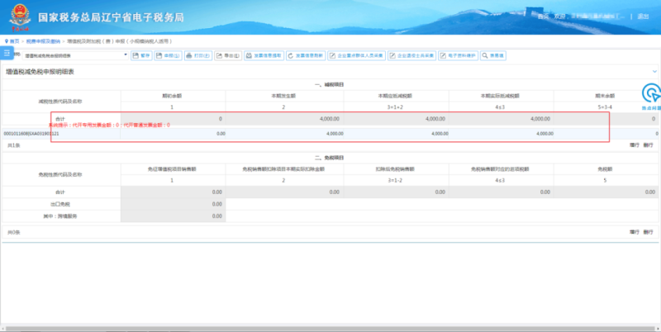Click the 导出 export button
Screen dimensions: 661x332
[228, 55]
